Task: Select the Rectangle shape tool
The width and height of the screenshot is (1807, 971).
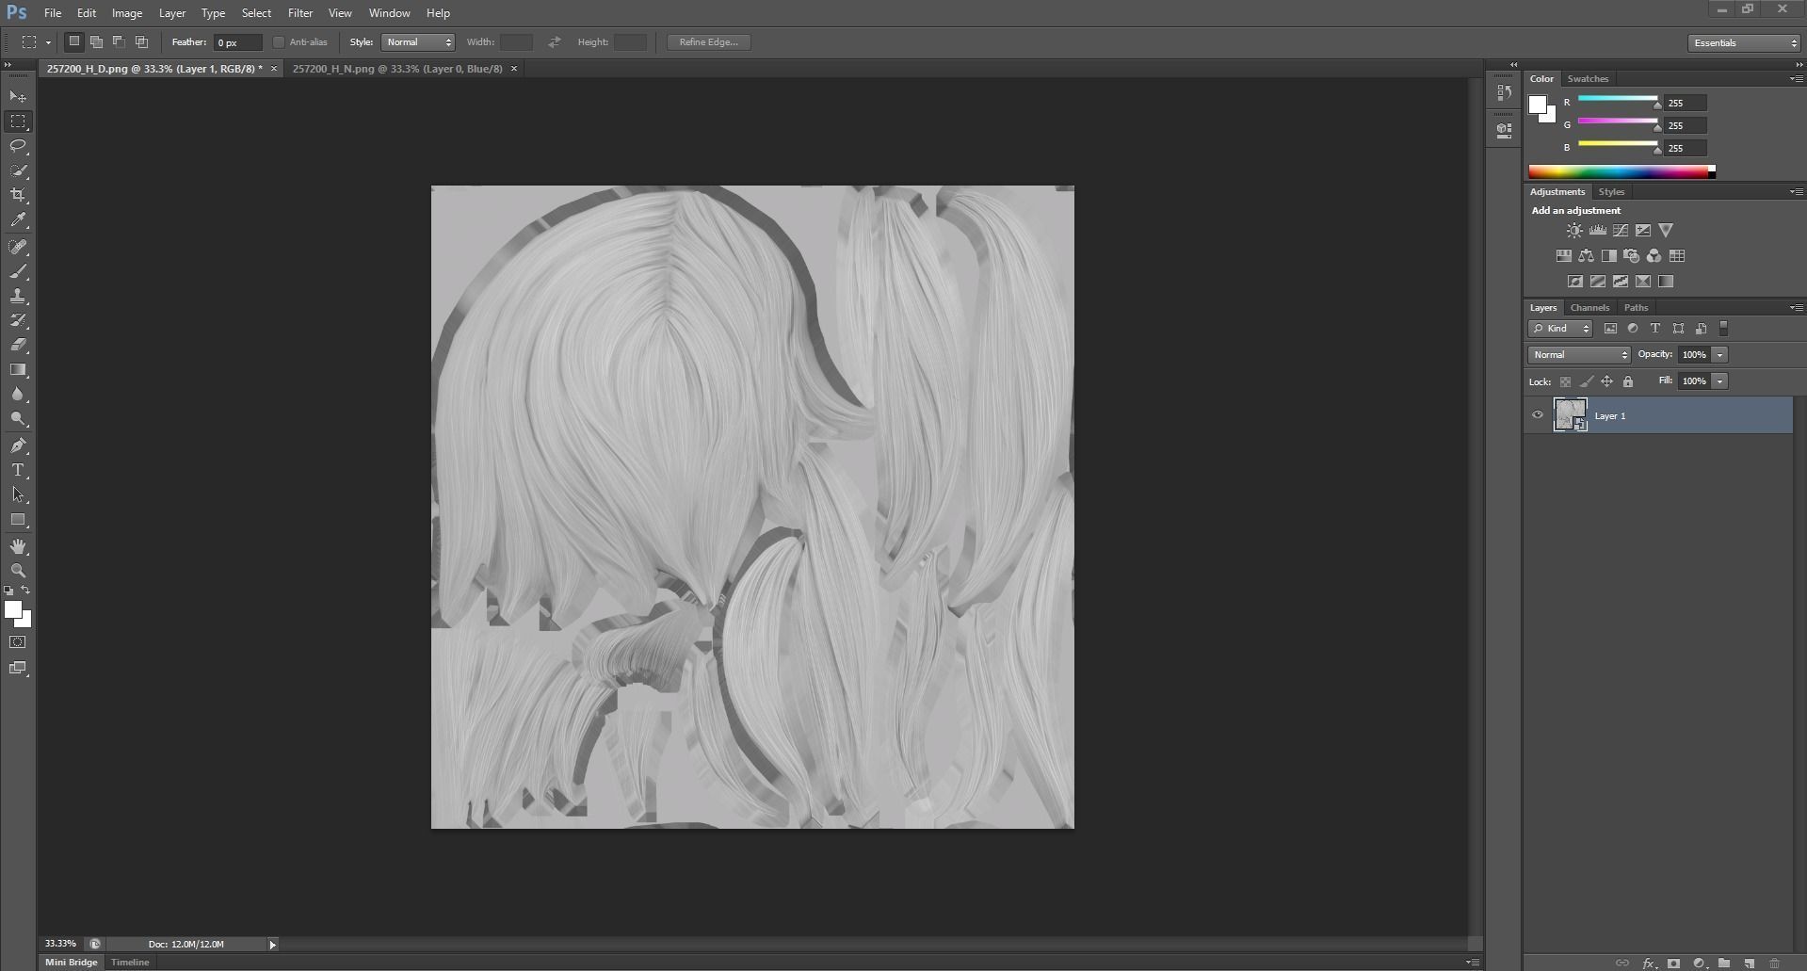Action: coord(18,519)
